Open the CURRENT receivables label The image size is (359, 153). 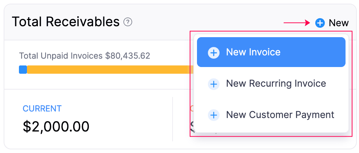point(42,109)
